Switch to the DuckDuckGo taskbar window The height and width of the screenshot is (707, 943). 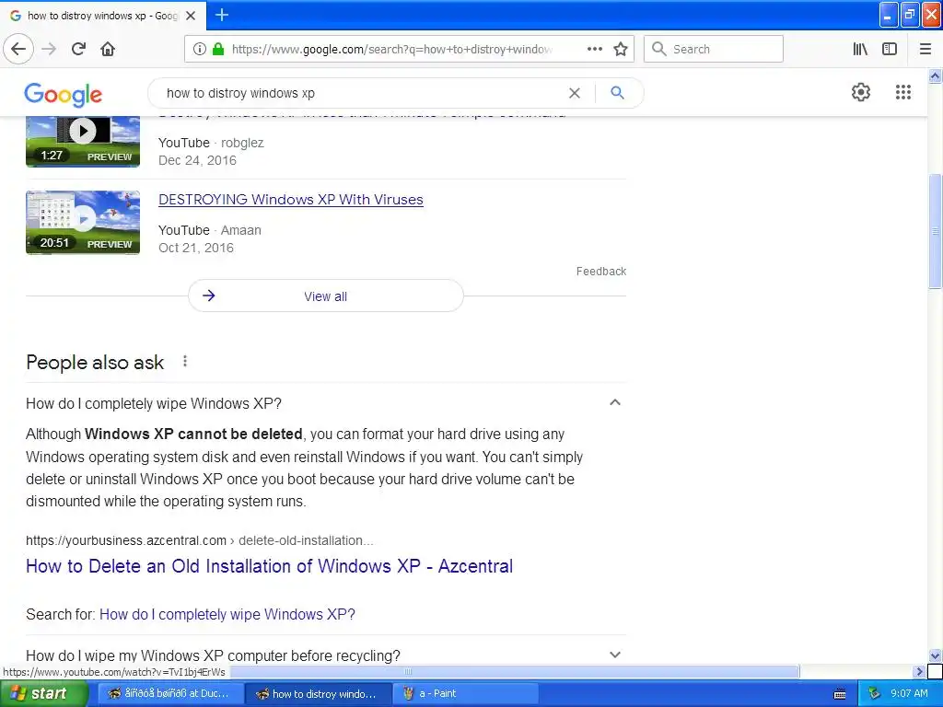[x=170, y=693]
